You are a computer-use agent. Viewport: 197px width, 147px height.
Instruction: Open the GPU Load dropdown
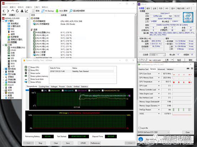click(159, 86)
